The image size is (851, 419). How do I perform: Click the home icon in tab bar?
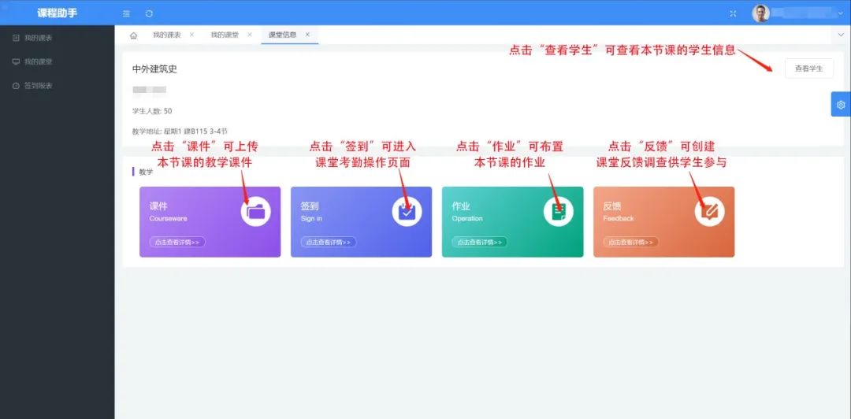(x=133, y=35)
